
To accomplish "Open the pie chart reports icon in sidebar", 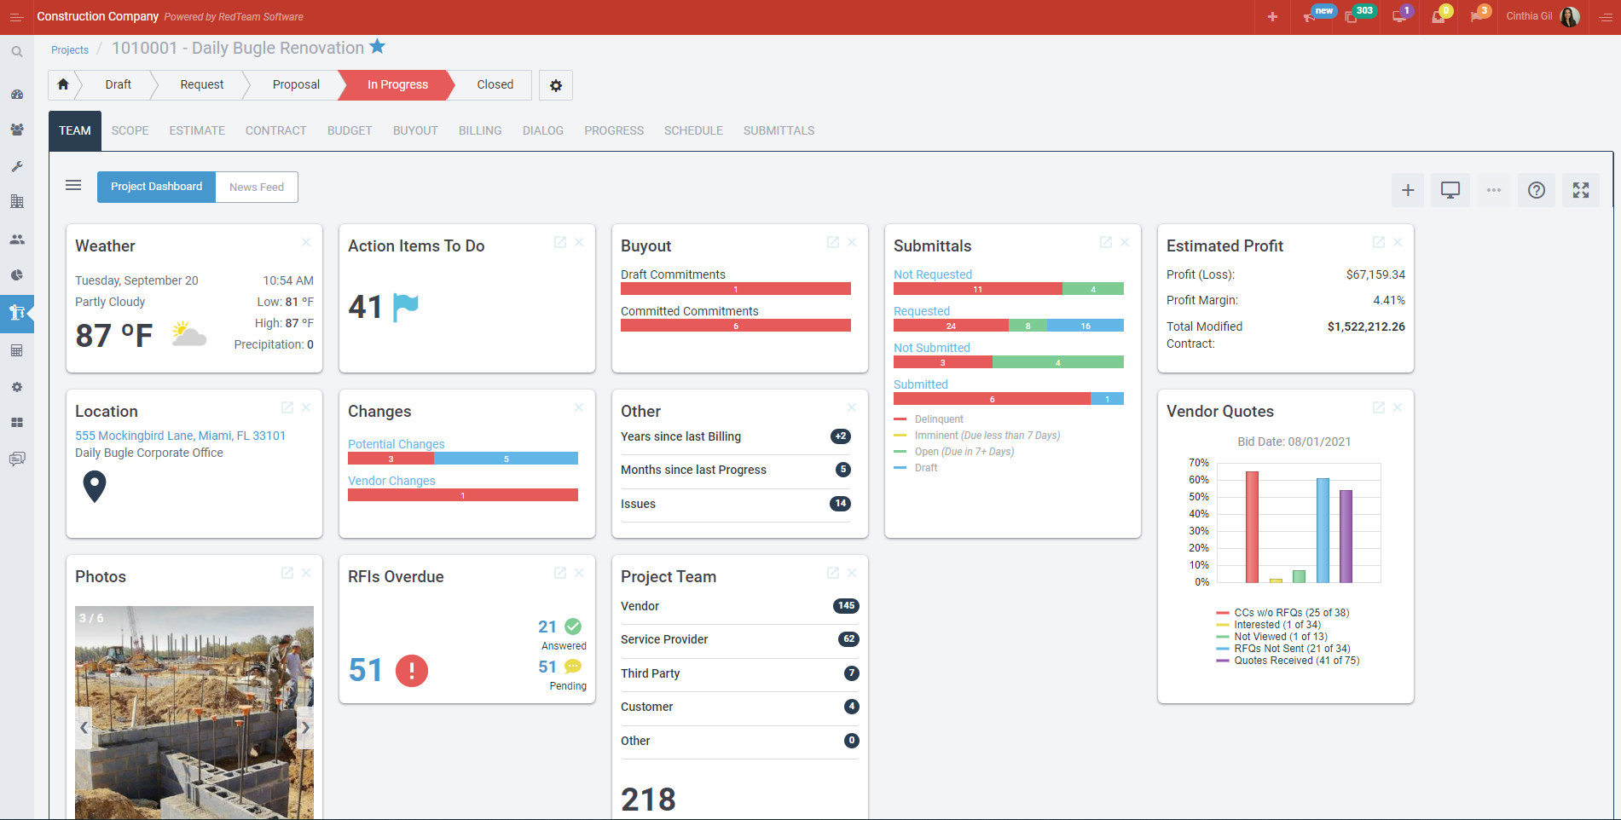I will click(17, 275).
